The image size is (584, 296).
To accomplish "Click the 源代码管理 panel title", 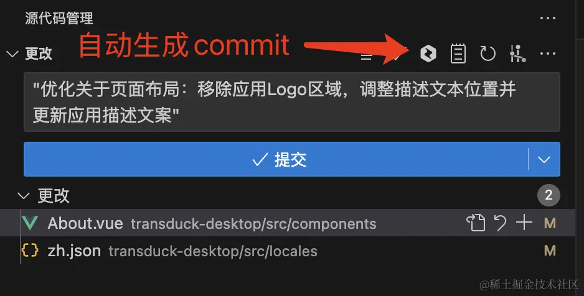I will [59, 18].
